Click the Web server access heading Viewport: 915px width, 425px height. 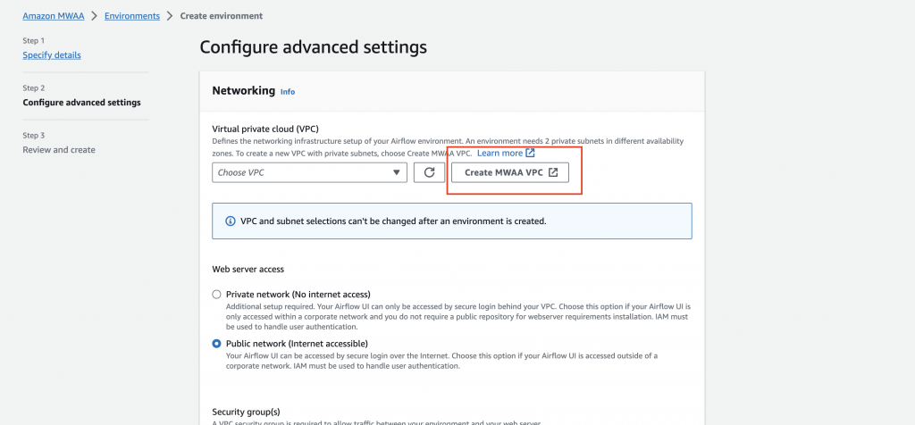[x=248, y=270]
